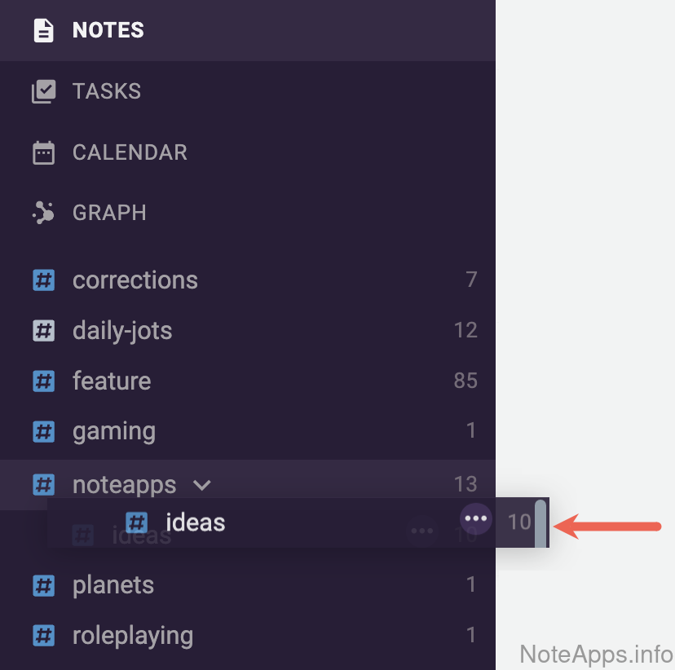
Task: Select the roleplaying tag
Action: 132,636
